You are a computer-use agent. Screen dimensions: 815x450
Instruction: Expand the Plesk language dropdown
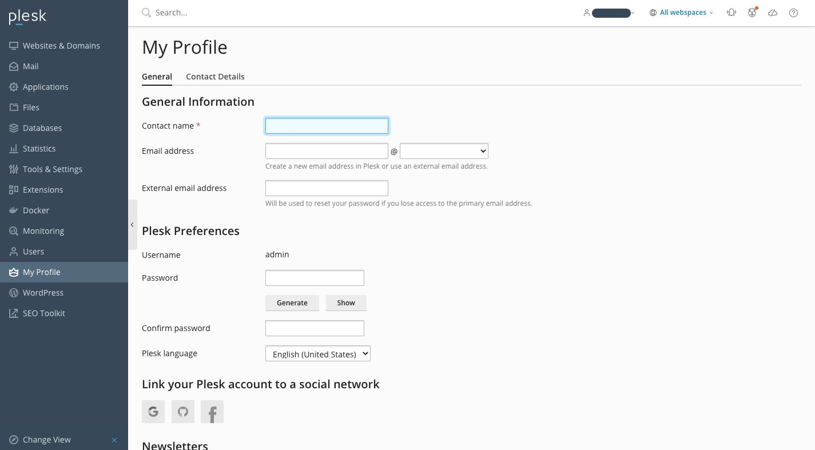[318, 354]
